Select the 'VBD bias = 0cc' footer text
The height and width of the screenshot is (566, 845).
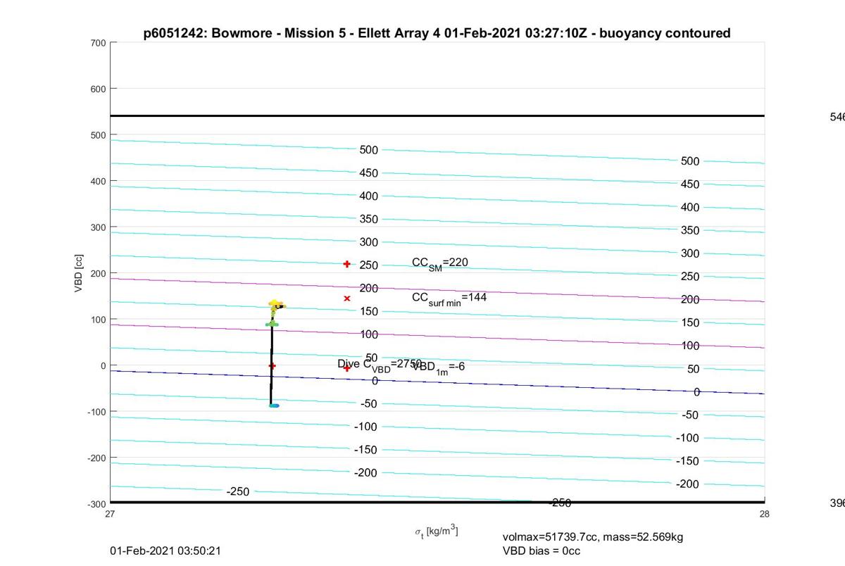tap(542, 551)
